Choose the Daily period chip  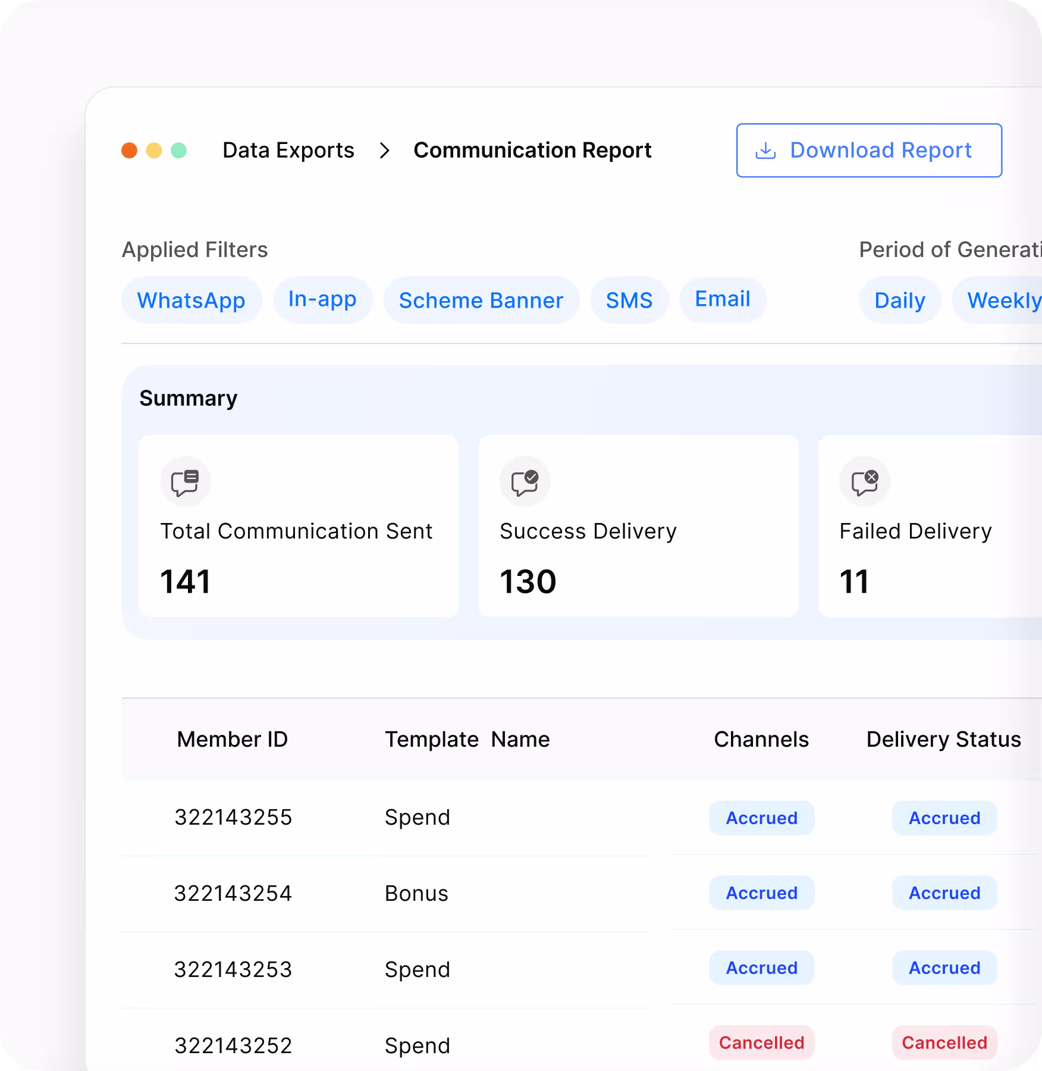(x=900, y=300)
